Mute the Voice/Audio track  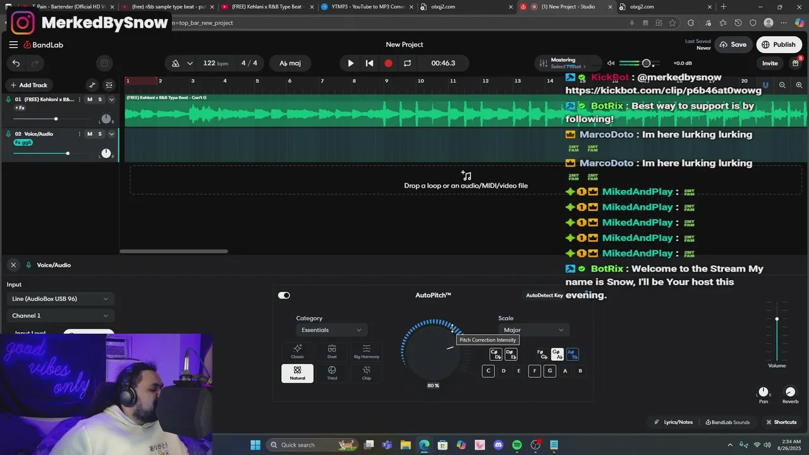click(90, 134)
